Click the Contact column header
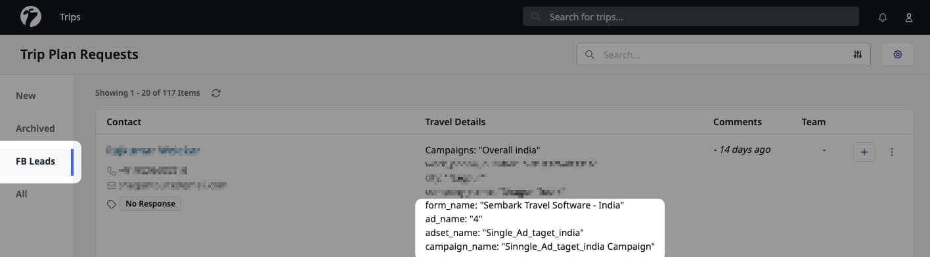 click(x=123, y=122)
